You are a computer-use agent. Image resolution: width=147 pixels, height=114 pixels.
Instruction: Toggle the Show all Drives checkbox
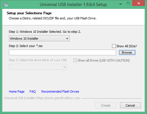pyautogui.click(x=75, y=60)
